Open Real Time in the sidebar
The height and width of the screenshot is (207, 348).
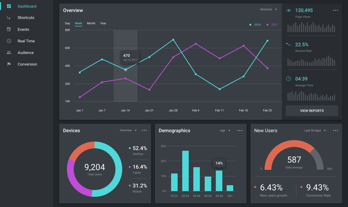click(26, 41)
